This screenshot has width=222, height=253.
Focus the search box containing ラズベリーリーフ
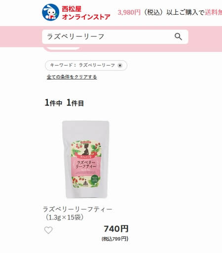(115, 36)
